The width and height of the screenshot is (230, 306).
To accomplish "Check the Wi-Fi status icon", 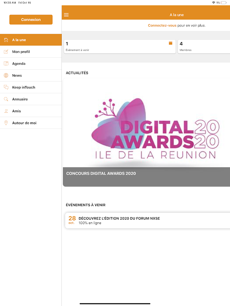I will [214, 3].
